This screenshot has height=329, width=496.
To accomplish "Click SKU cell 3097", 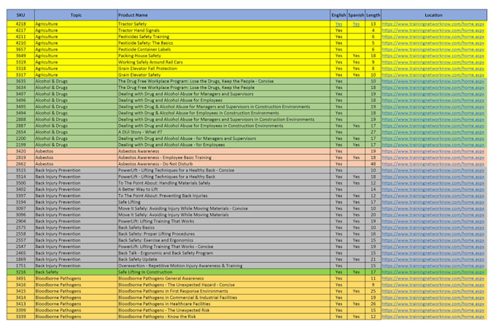I will tap(20, 209).
